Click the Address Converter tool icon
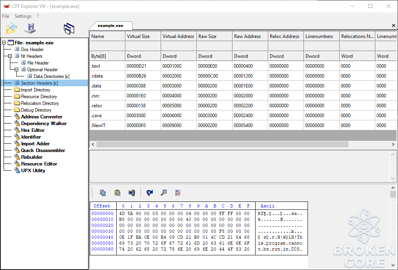Viewport: 398px width, 270px height. 17,116
